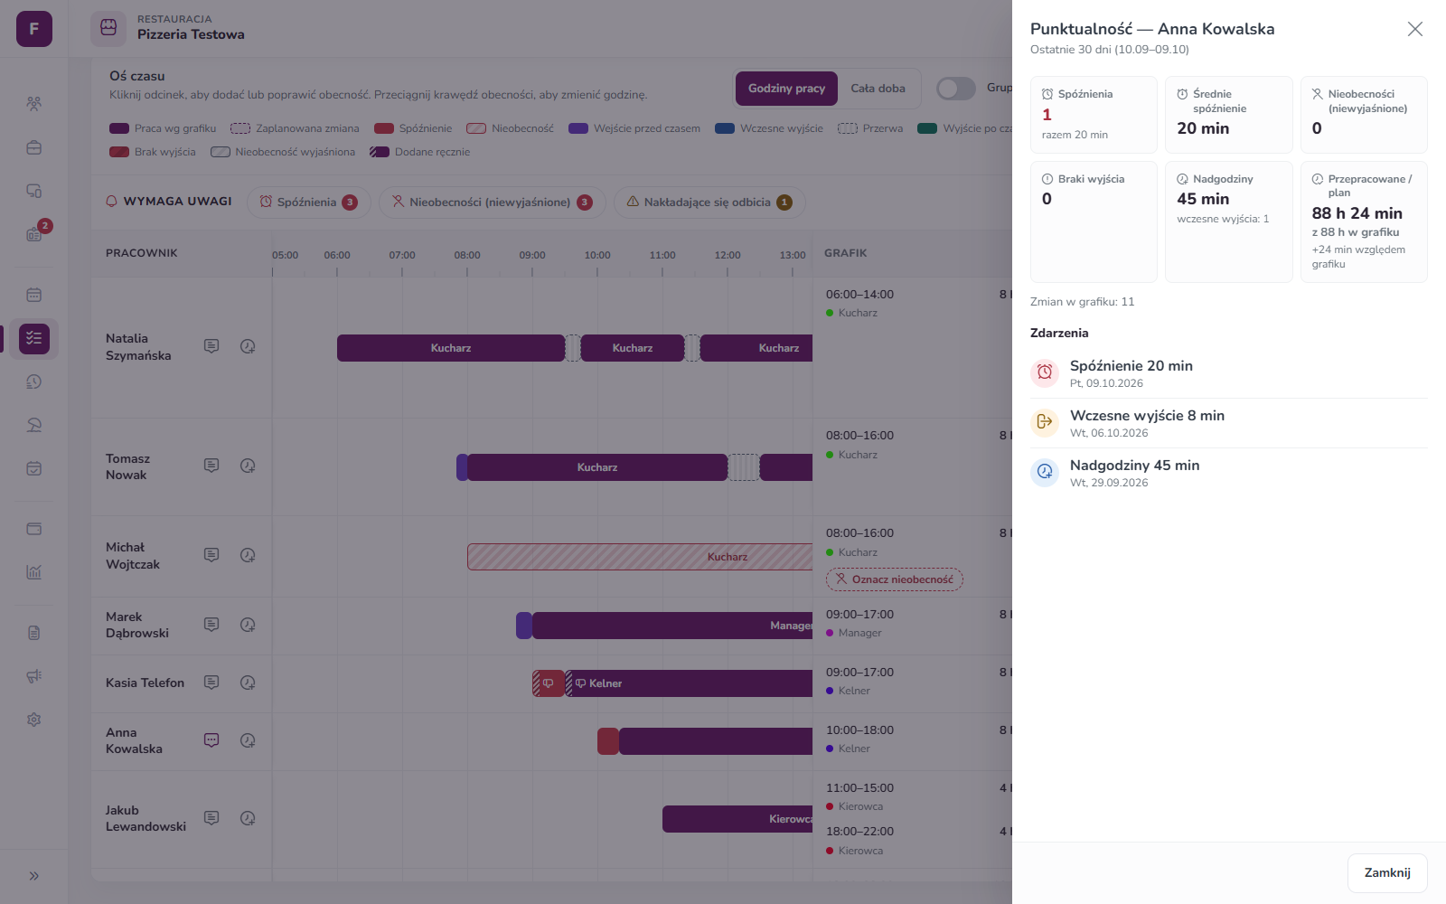Filter by Spóźnienia chip

tap(308, 202)
